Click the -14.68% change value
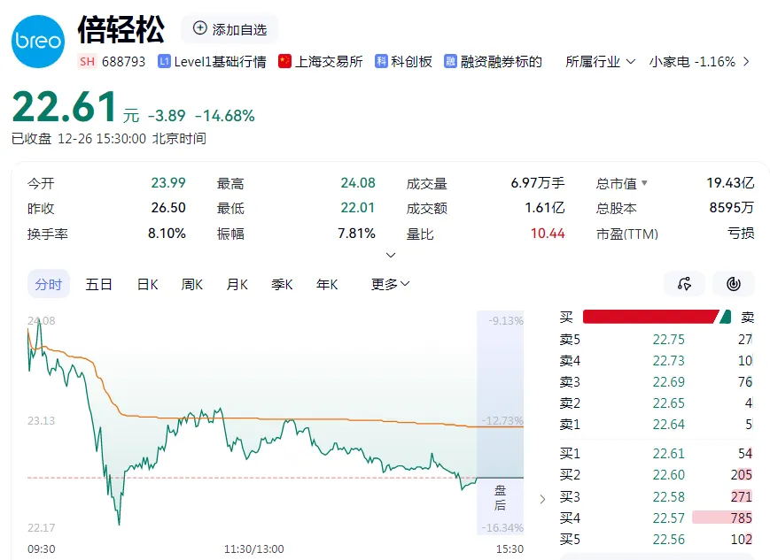Screen dimensions: 770x560 225,116
